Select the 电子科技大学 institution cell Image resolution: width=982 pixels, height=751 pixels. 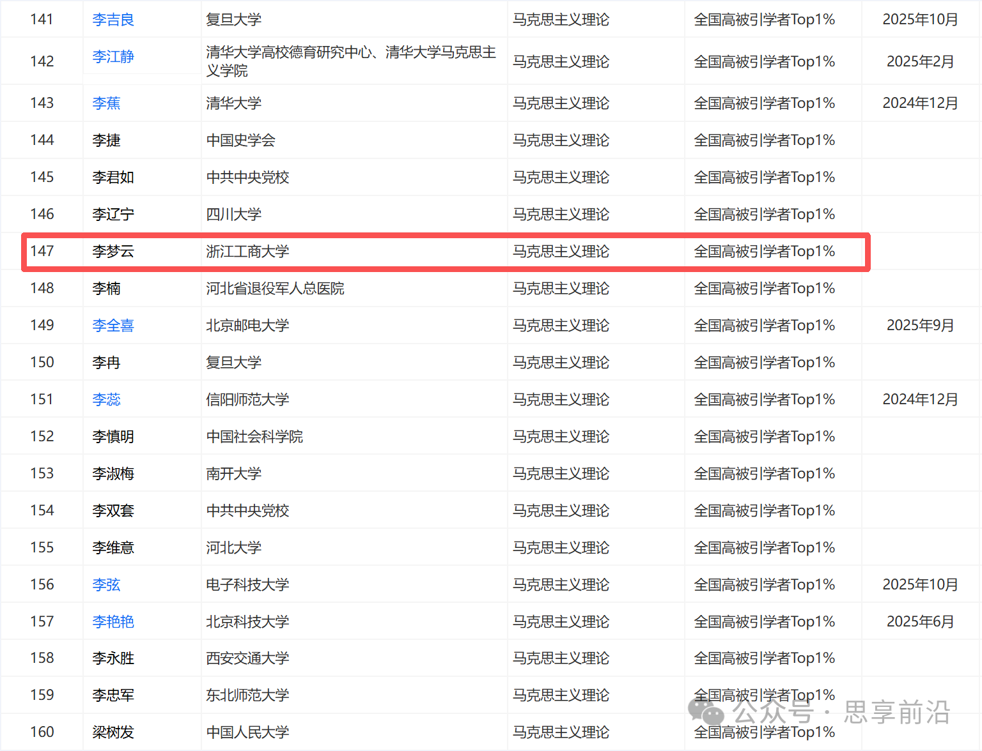tap(247, 585)
